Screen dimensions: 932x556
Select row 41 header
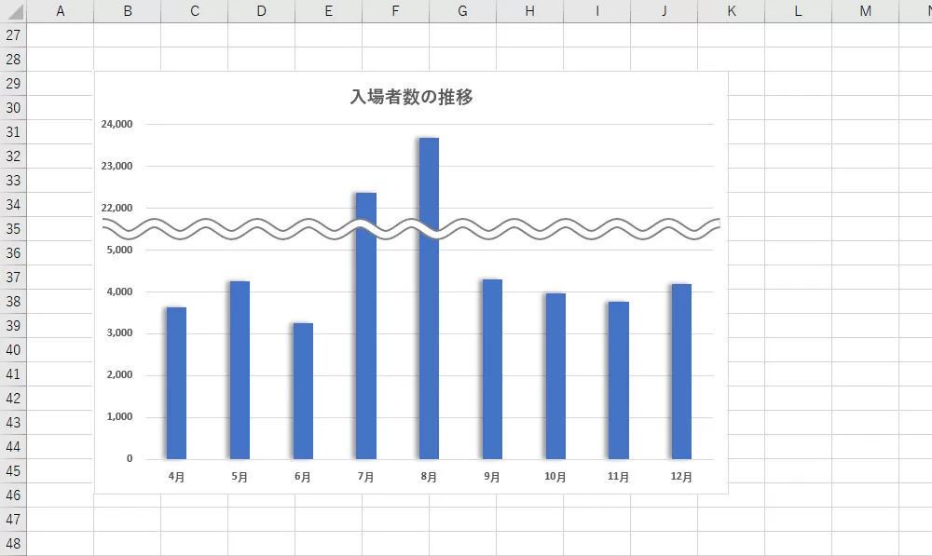(x=13, y=374)
